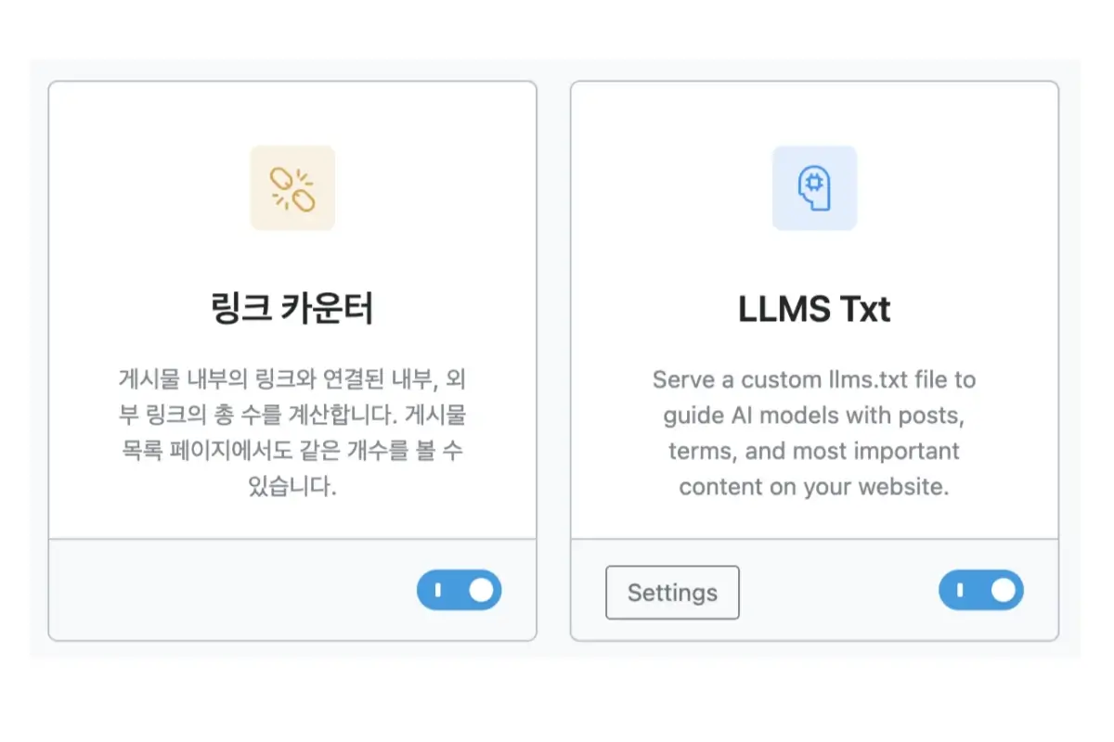Select the LLMS Txt heading text
Image resolution: width=1114 pixels, height=742 pixels.
[x=814, y=309]
